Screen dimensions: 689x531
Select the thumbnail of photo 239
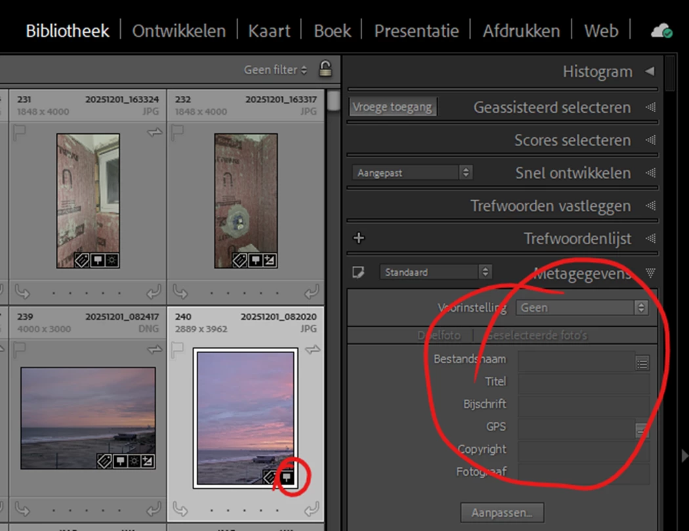pyautogui.click(x=88, y=418)
